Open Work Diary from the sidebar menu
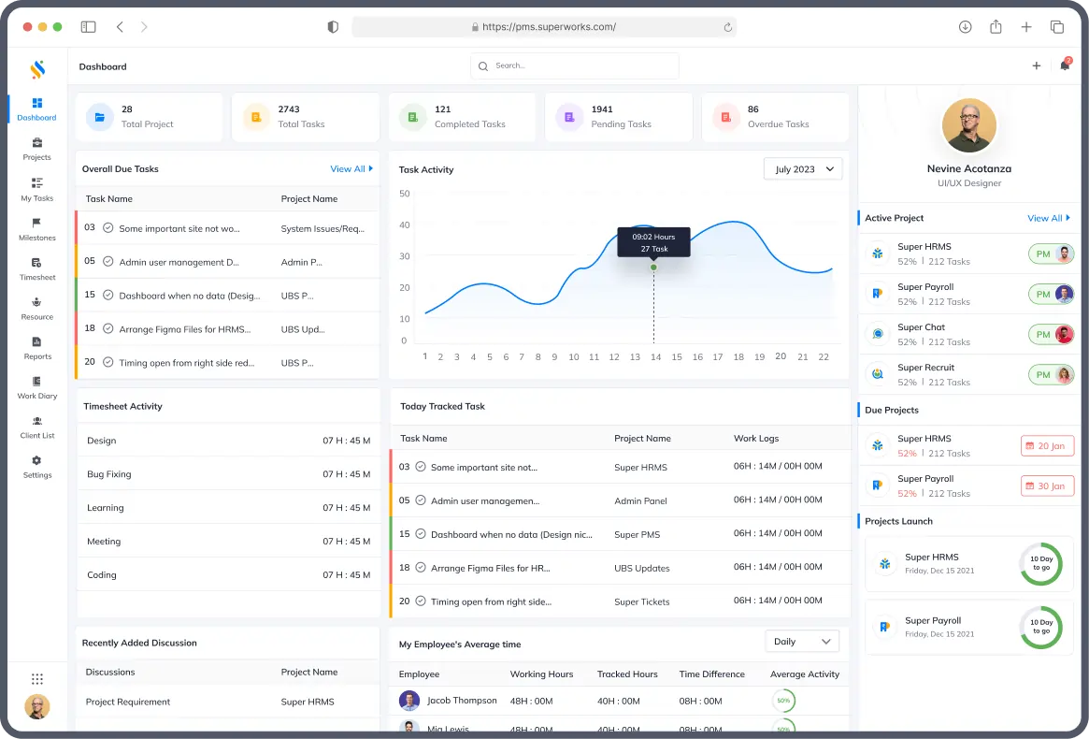The image size is (1089, 739). (x=36, y=388)
